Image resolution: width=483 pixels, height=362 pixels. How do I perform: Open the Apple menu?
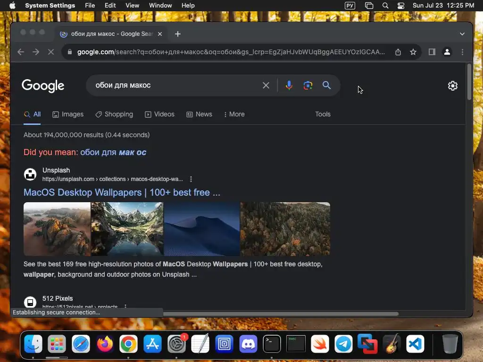coord(12,6)
